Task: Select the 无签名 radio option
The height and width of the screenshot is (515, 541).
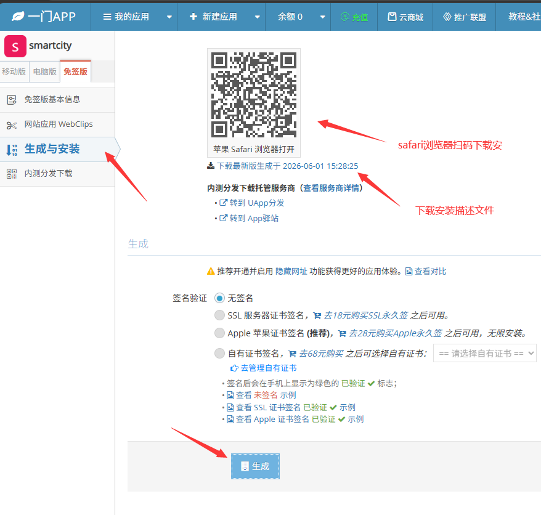Action: 219,298
